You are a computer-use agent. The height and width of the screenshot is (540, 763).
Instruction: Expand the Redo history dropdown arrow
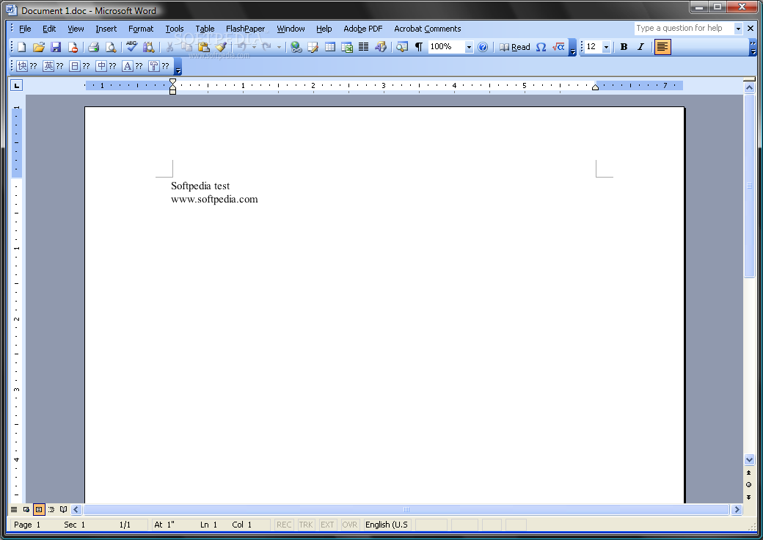pos(279,47)
